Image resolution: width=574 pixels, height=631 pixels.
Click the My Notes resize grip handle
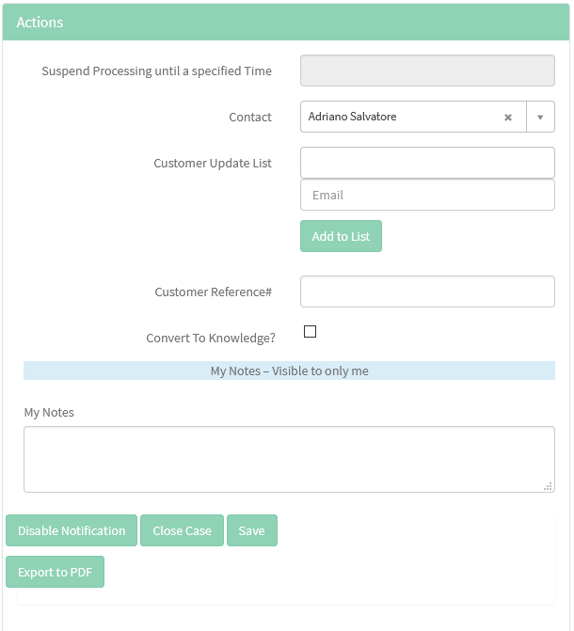click(548, 486)
